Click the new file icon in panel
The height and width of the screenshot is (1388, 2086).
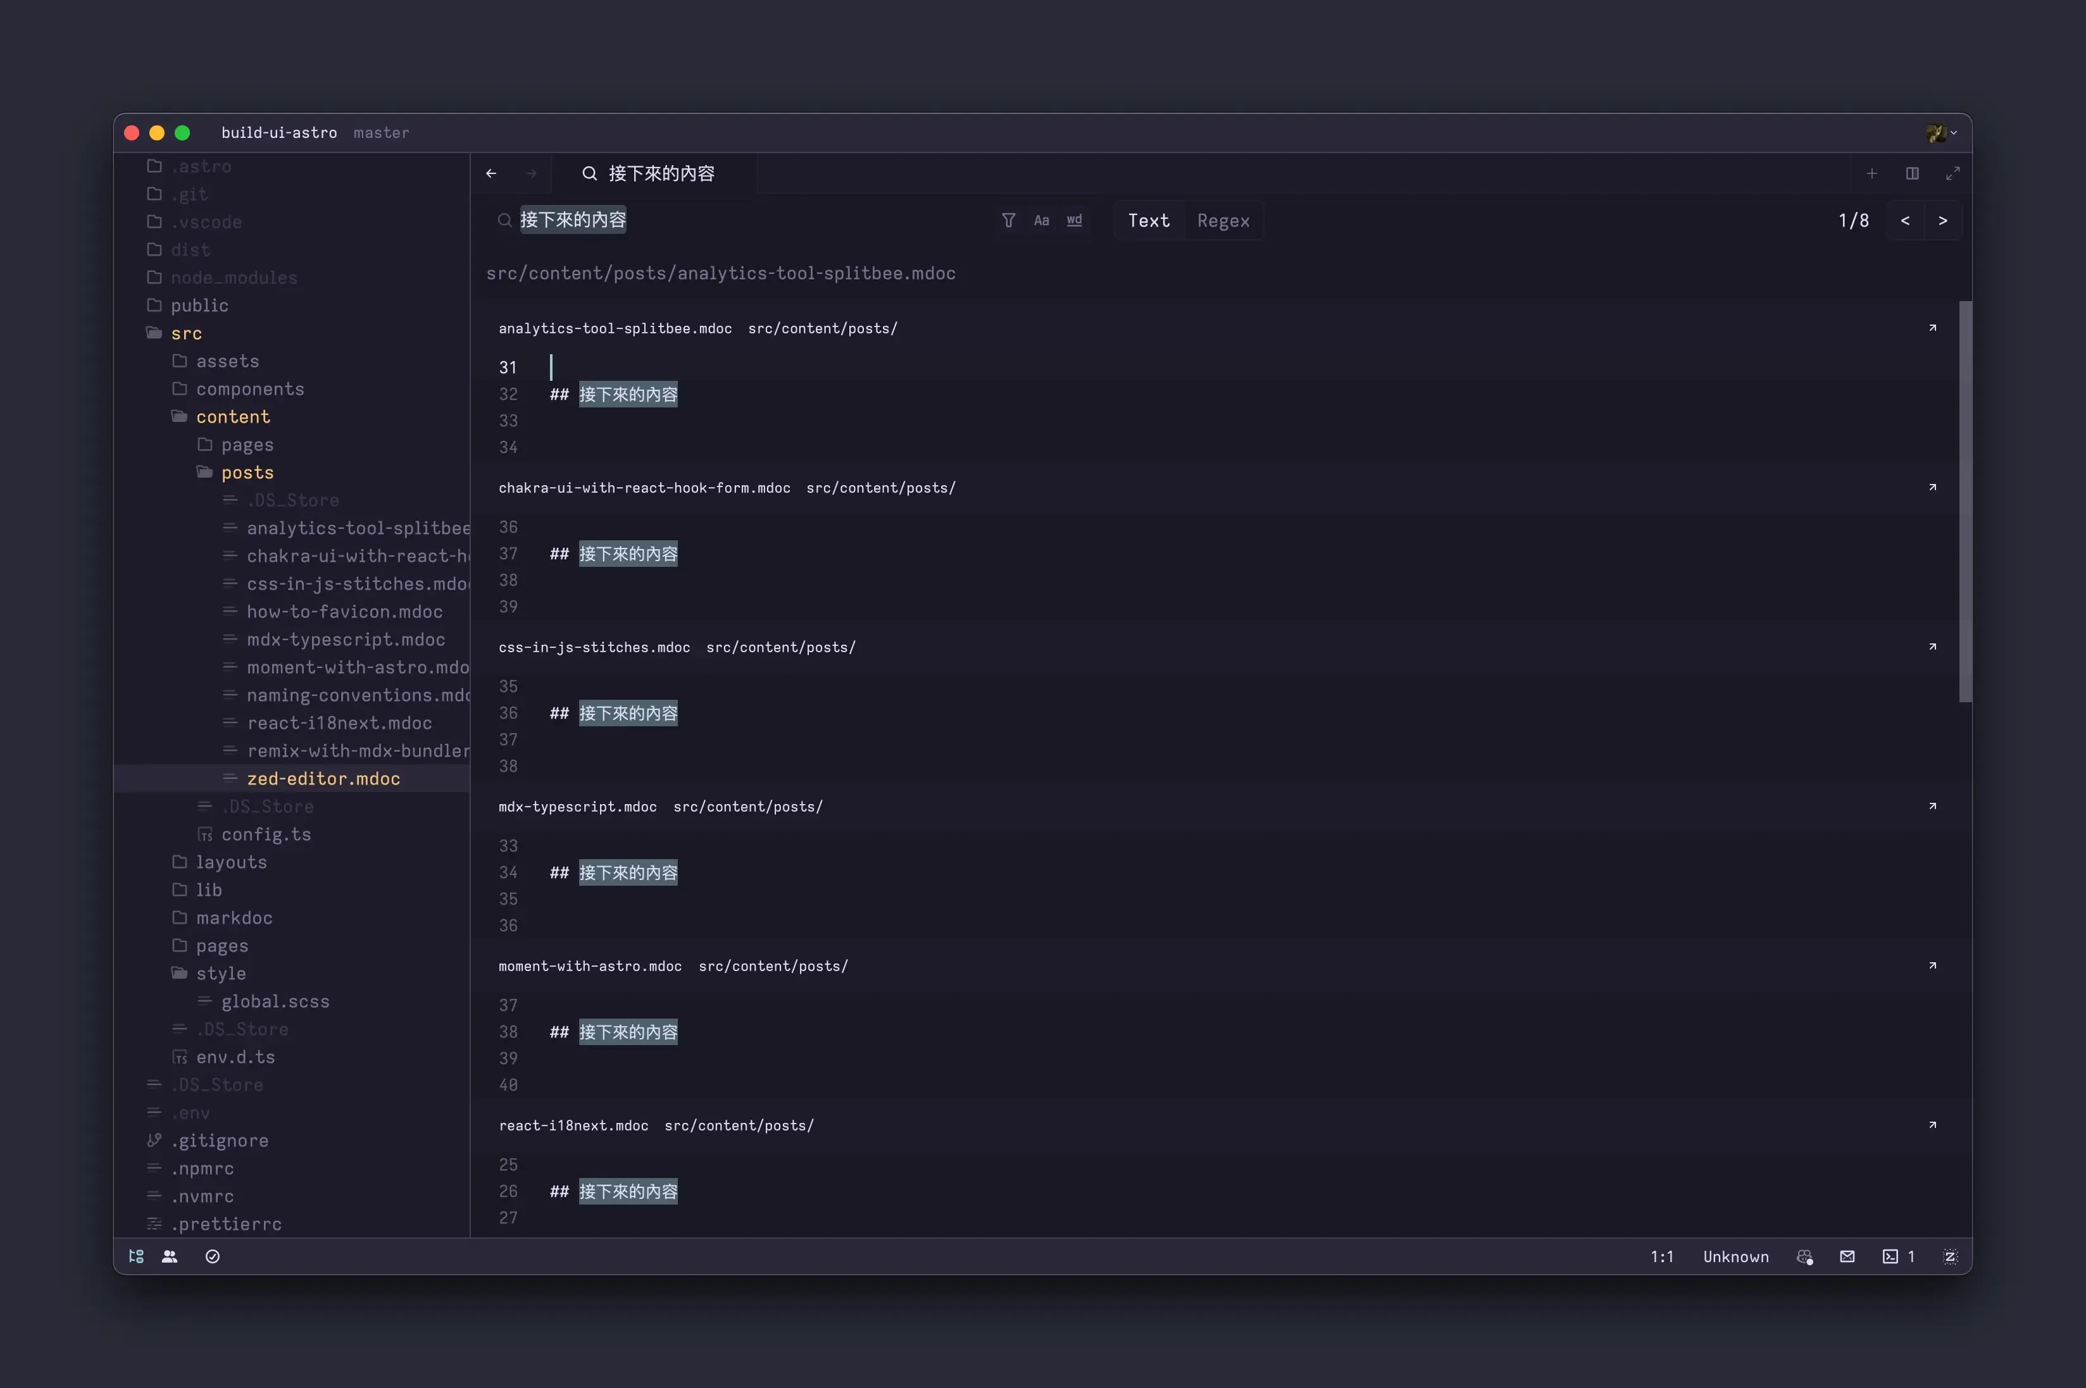(x=1872, y=173)
